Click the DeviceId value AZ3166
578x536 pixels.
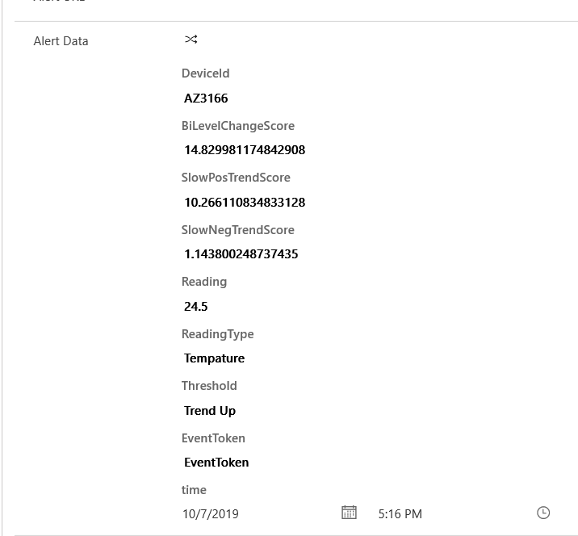click(x=206, y=98)
